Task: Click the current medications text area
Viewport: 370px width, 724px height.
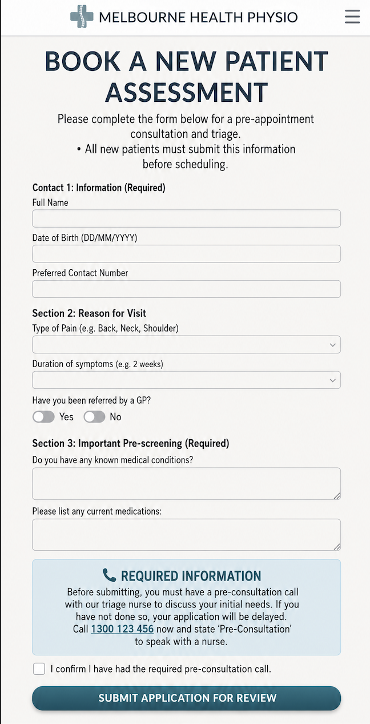Action: (187, 535)
